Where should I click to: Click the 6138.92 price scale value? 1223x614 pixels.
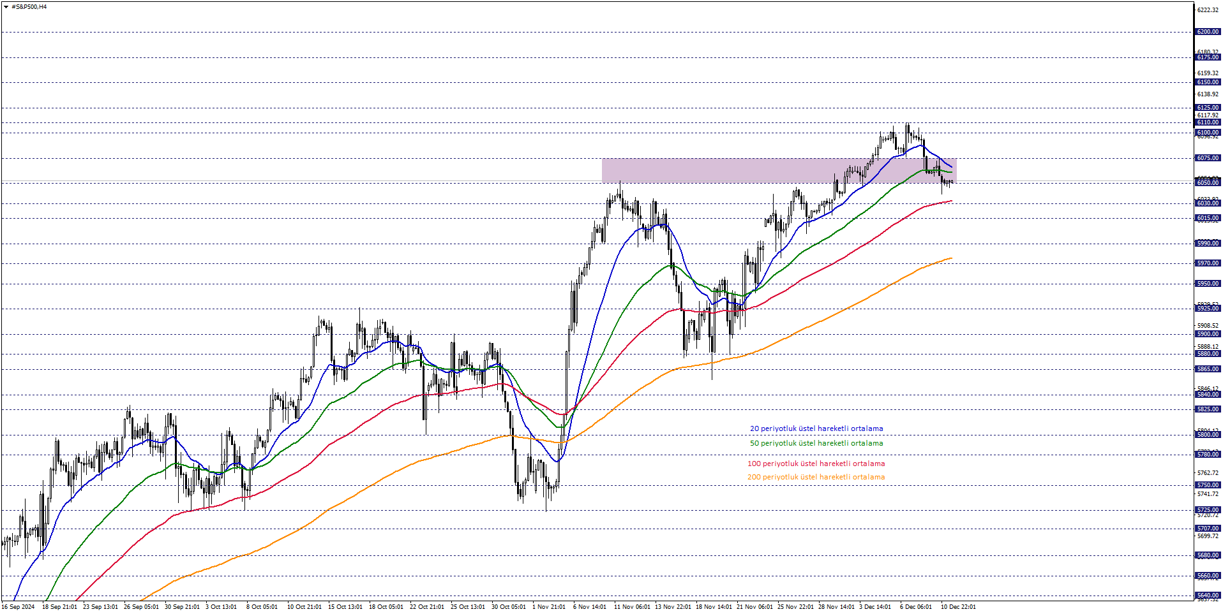click(x=1208, y=94)
